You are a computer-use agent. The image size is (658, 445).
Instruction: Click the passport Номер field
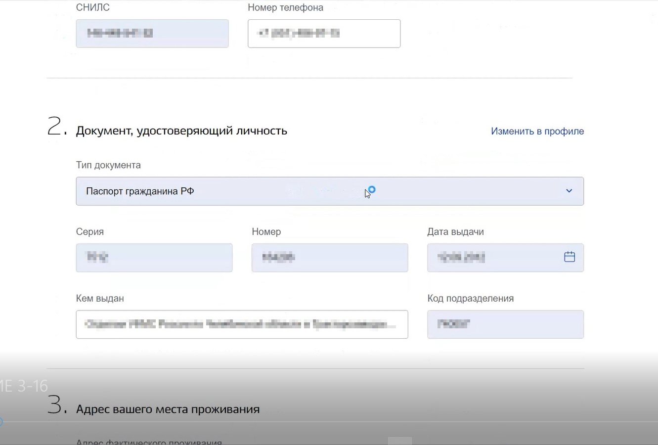coord(330,258)
